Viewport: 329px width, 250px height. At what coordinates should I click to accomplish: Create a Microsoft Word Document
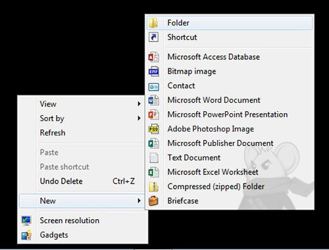click(x=230, y=100)
